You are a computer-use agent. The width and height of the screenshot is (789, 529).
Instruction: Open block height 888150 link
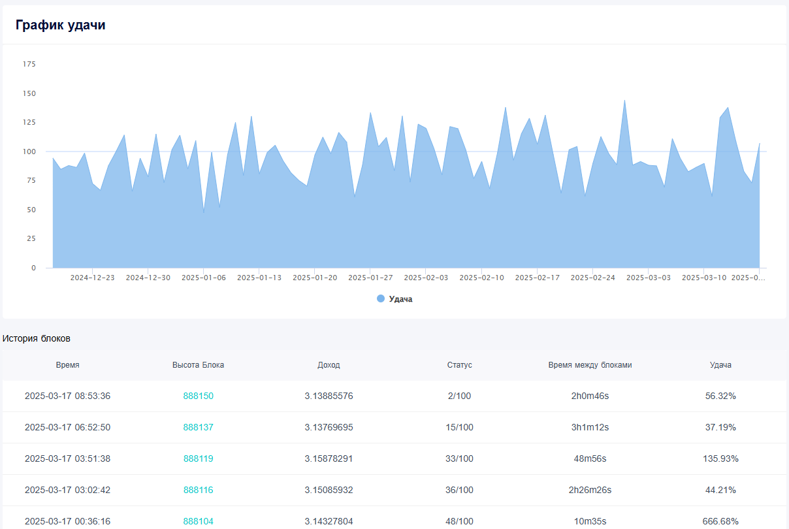pyautogui.click(x=198, y=396)
